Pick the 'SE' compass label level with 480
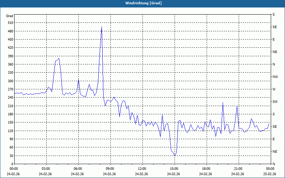The height and width of the screenshot is (178, 285). tap(275, 27)
